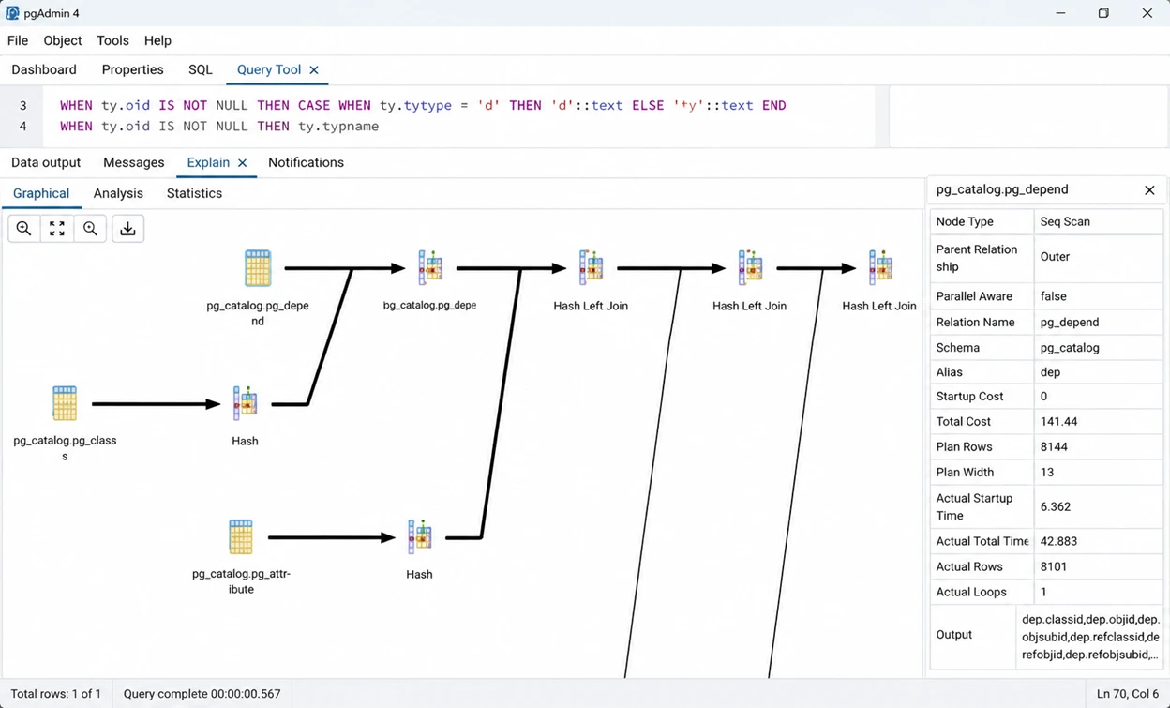Click the Ln 70, Col 6 indicator
1170x708 pixels.
pos(1128,694)
